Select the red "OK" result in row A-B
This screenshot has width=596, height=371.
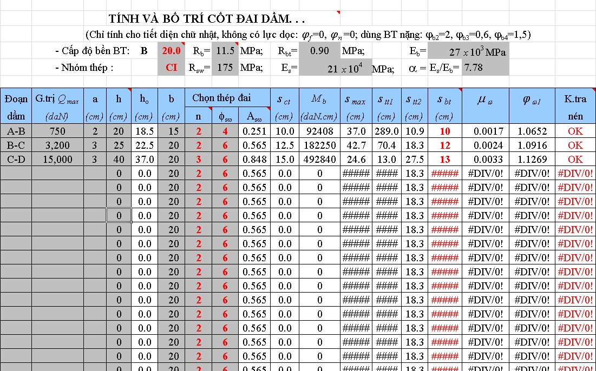tap(575, 131)
